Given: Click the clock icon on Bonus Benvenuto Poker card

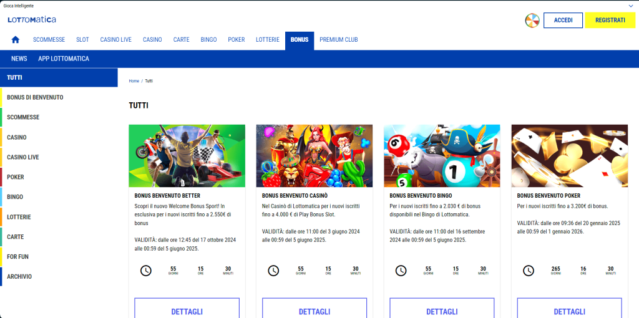Looking at the screenshot, I should click(529, 271).
